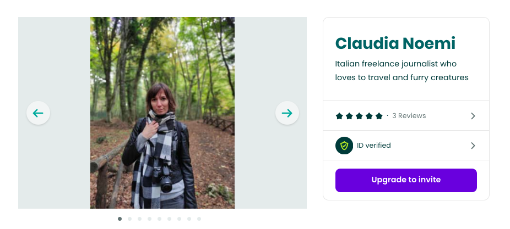Click the Claudia Noemi name heading
Image resolution: width=510 pixels, height=229 pixels.
coord(395,43)
